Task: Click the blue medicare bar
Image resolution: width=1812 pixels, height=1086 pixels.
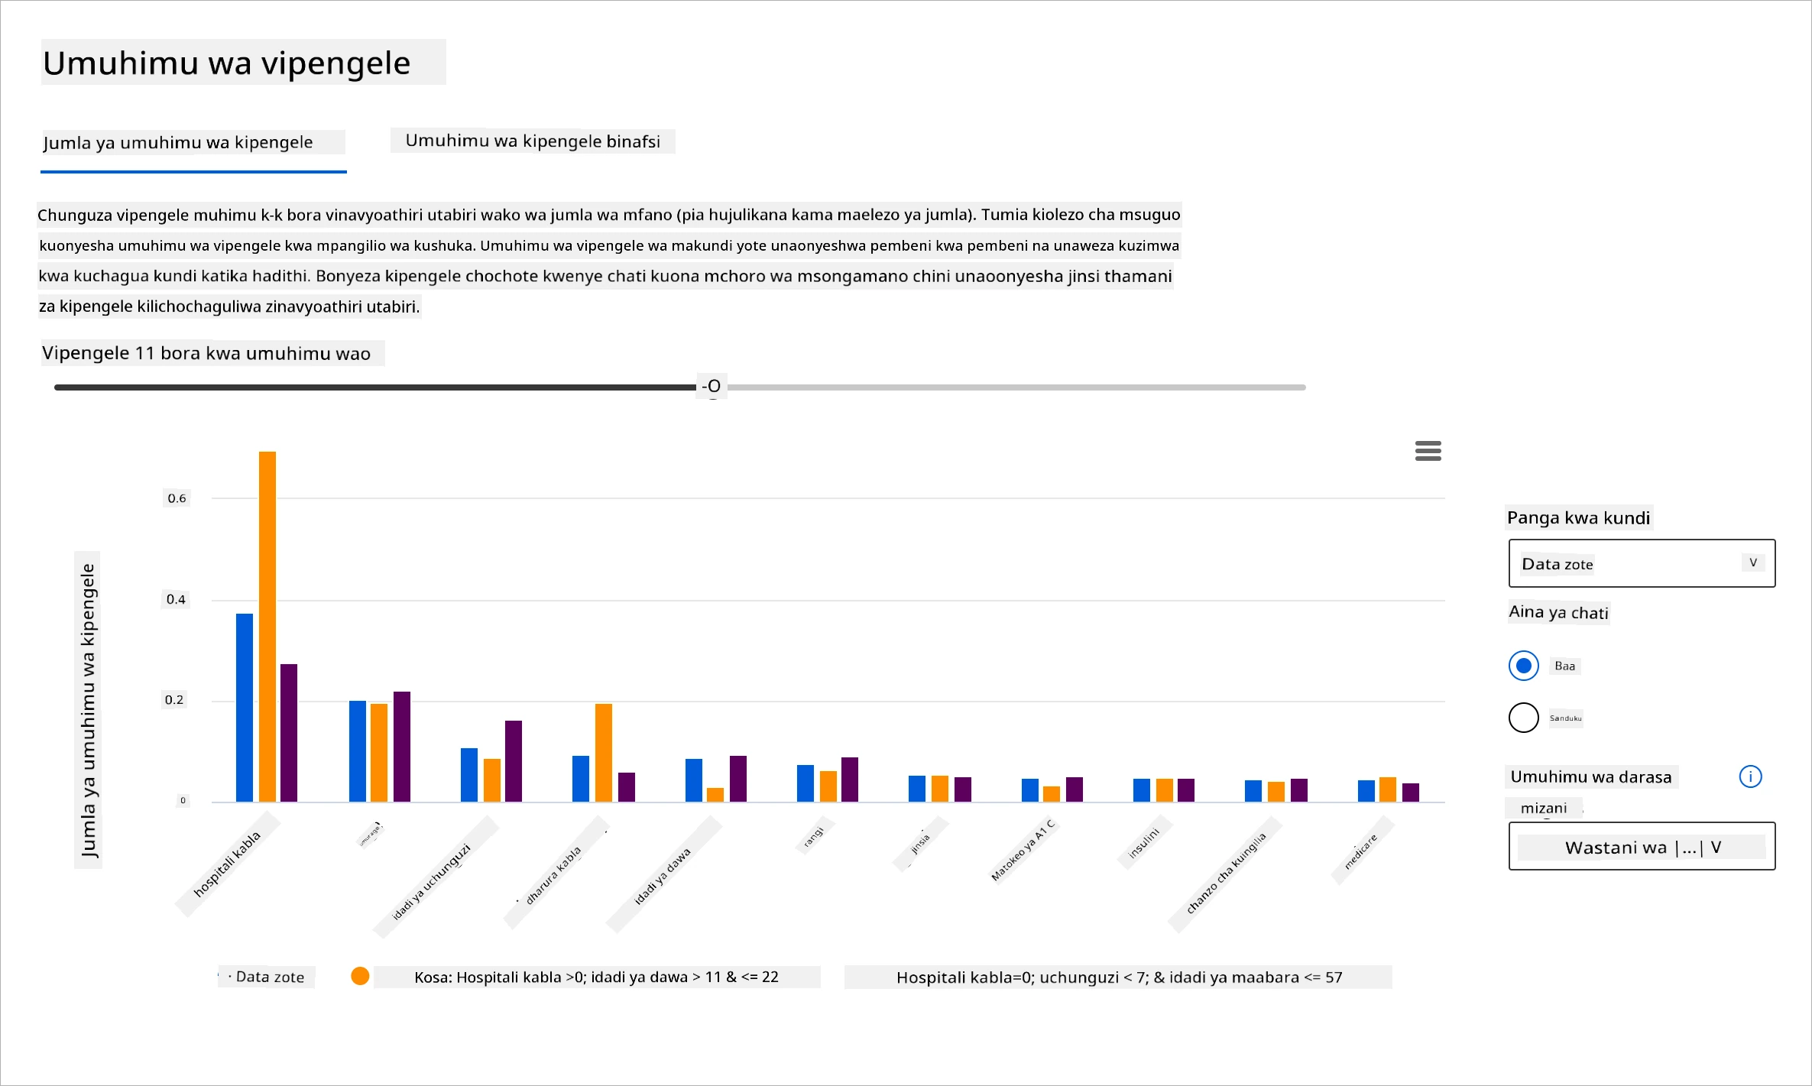Action: 1366,790
